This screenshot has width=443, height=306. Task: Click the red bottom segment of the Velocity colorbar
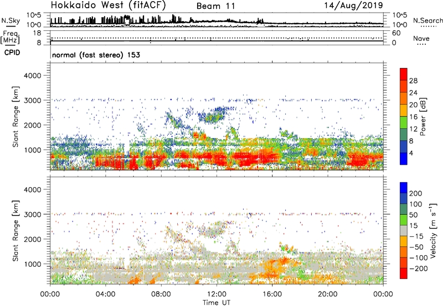coord(404,273)
